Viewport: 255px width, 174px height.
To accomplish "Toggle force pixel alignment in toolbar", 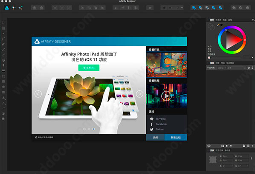I will [164, 8].
